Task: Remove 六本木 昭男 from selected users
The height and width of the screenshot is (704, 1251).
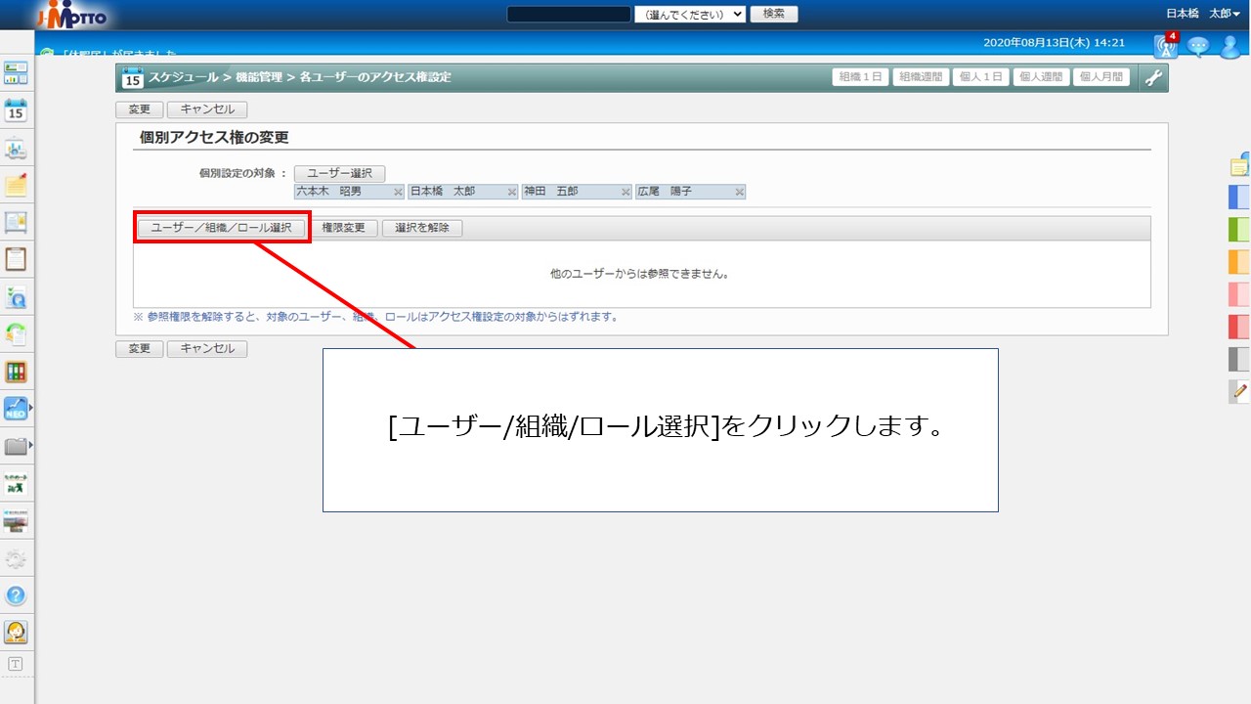Action: [x=398, y=192]
